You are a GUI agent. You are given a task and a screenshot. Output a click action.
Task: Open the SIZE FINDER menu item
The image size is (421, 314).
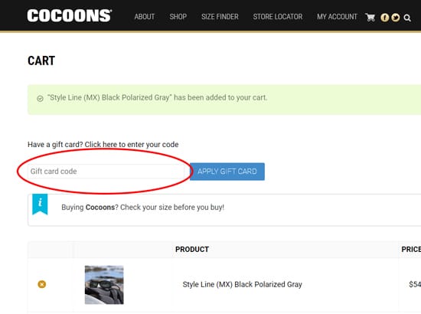coord(220,17)
